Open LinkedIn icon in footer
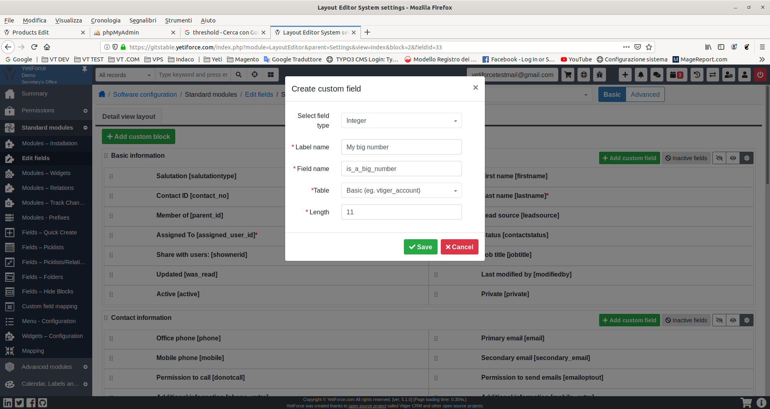This screenshot has width=770, height=409. [8, 403]
